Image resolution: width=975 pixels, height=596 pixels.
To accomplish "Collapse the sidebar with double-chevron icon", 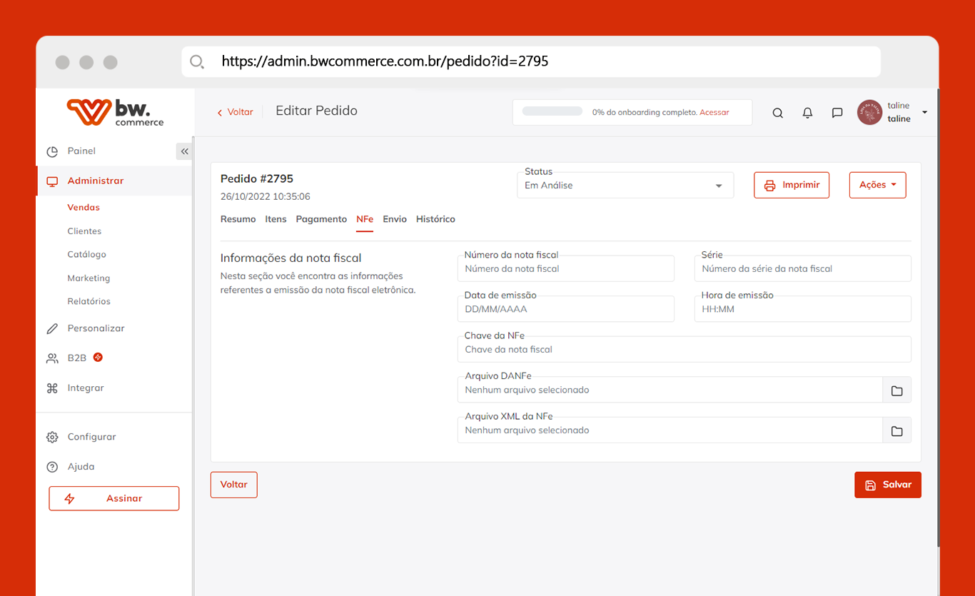I will pyautogui.click(x=184, y=151).
